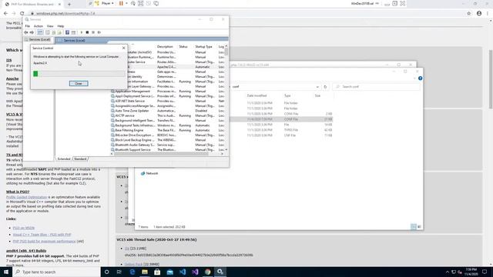Open Microsoft Store from the taskbar
Viewport: 493px width, 277px height.
click(157, 272)
